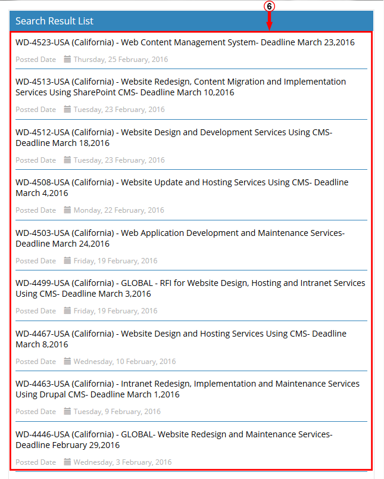Select date text Tuesday, 9 February, 2016

tap(117, 412)
